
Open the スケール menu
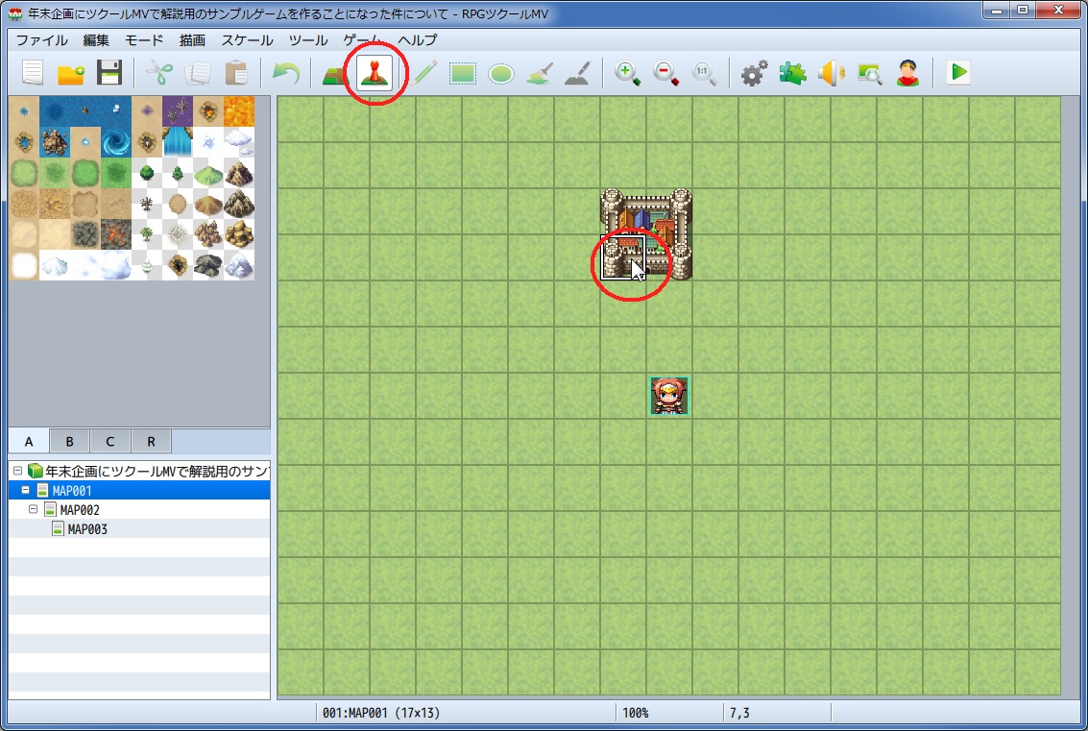247,40
